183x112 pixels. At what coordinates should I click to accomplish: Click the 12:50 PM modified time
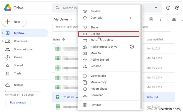pyautogui.click(x=152, y=97)
